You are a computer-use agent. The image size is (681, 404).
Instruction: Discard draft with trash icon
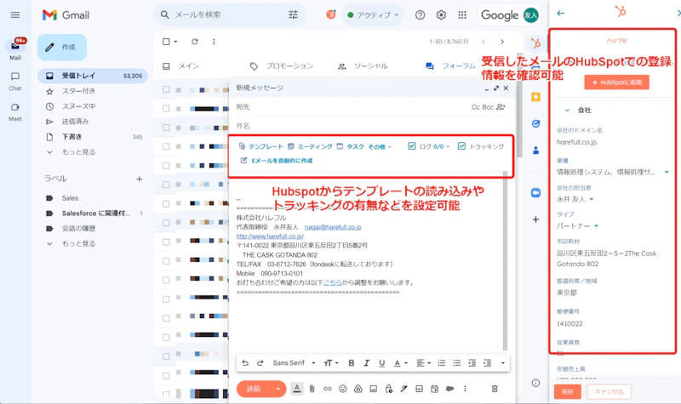(x=495, y=389)
